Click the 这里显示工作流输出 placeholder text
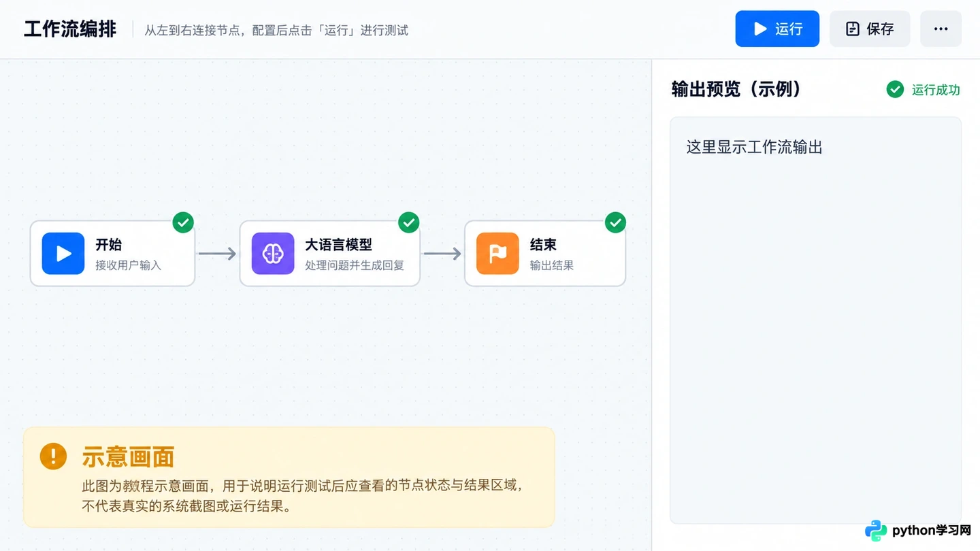The width and height of the screenshot is (980, 551). (x=754, y=147)
